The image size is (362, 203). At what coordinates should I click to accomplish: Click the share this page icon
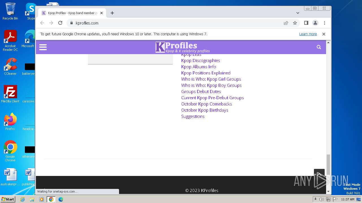click(286, 23)
